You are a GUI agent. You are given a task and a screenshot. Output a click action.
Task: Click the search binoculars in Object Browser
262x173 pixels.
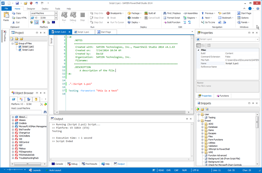(45, 112)
